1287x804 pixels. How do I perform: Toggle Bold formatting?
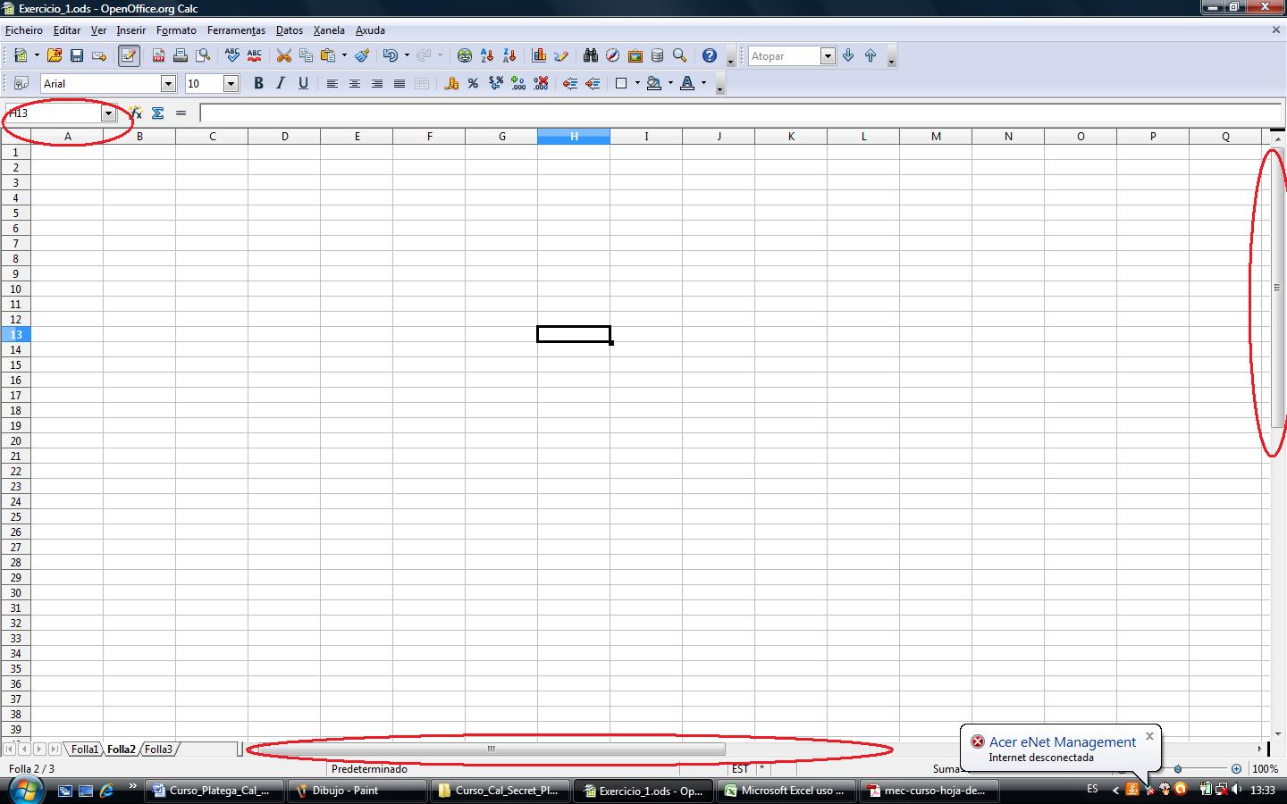(258, 83)
